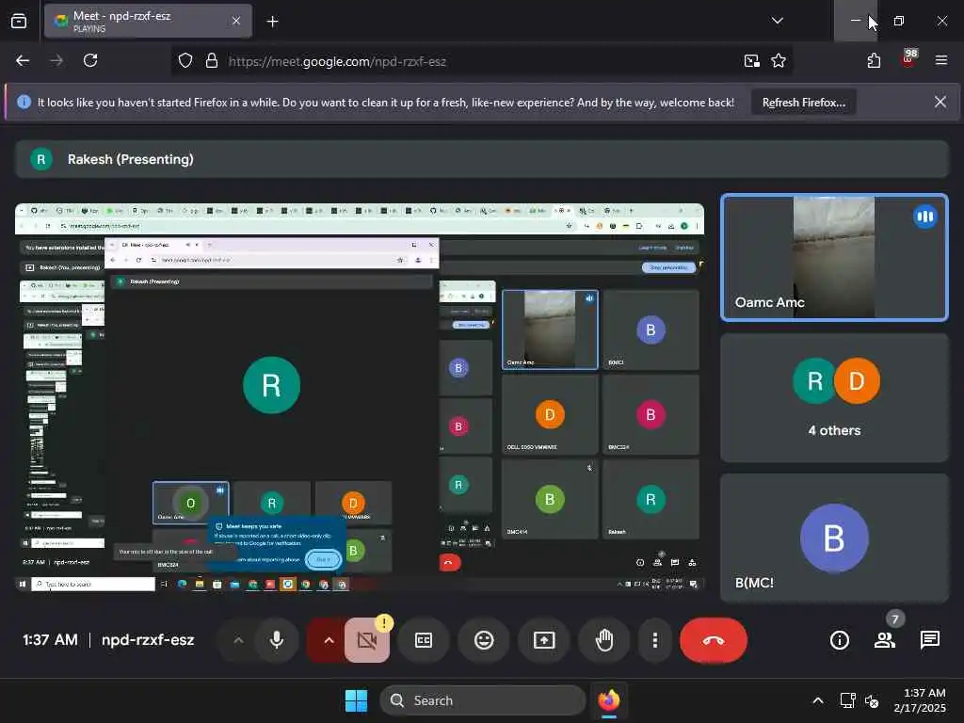This screenshot has width=964, height=723.
Task: Click the shared screen presentation area
Action: click(x=359, y=397)
